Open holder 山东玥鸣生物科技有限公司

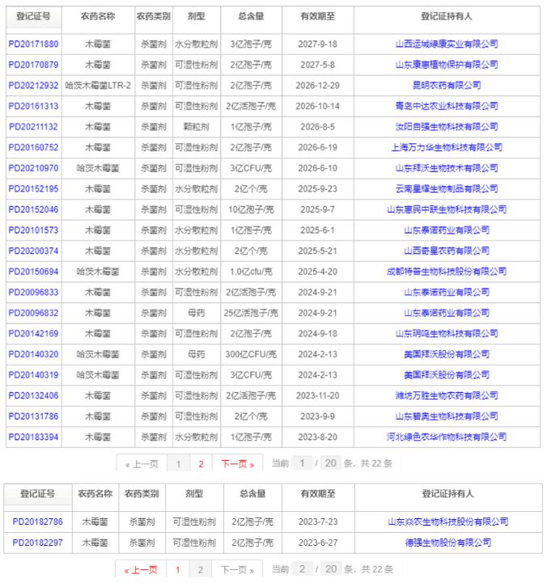(447, 333)
